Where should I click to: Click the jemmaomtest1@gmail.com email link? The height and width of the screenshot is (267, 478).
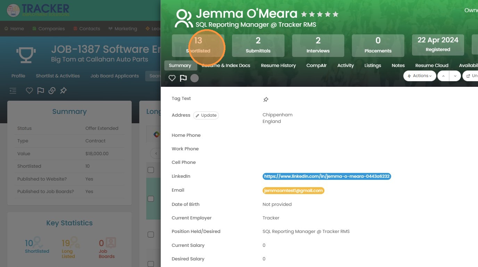point(294,190)
